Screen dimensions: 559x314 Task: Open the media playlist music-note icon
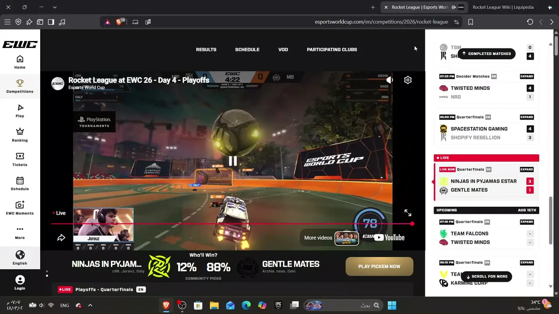coord(62,22)
